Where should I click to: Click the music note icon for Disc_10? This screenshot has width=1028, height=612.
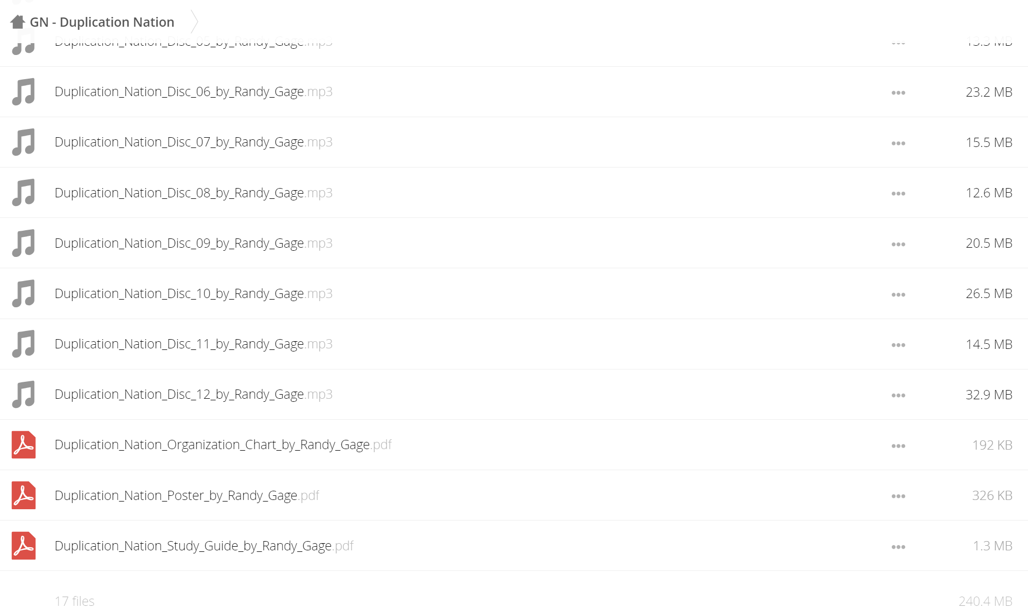pyautogui.click(x=24, y=293)
